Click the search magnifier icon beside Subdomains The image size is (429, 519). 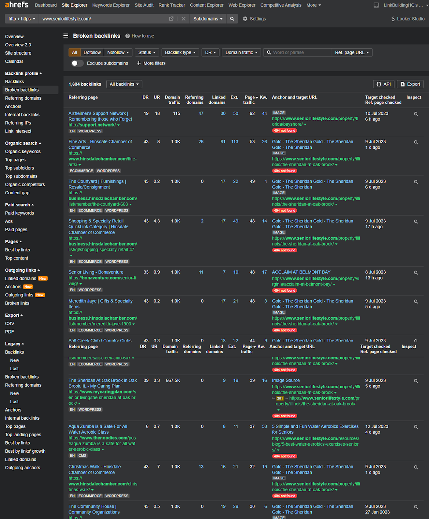[x=232, y=19]
